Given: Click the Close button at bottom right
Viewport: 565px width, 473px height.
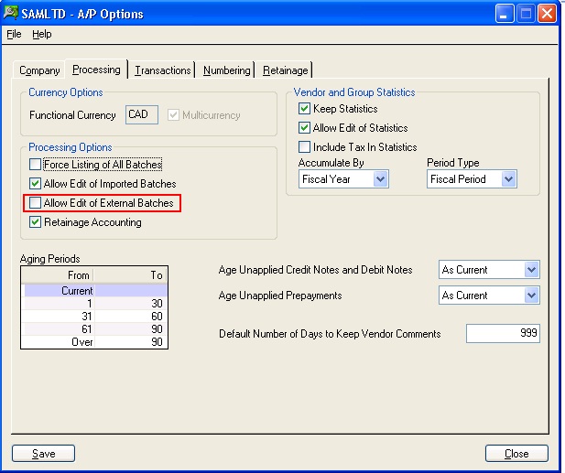Looking at the screenshot, I should [x=516, y=454].
